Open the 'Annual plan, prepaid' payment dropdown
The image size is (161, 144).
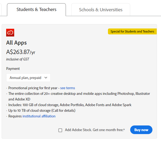tap(28, 78)
